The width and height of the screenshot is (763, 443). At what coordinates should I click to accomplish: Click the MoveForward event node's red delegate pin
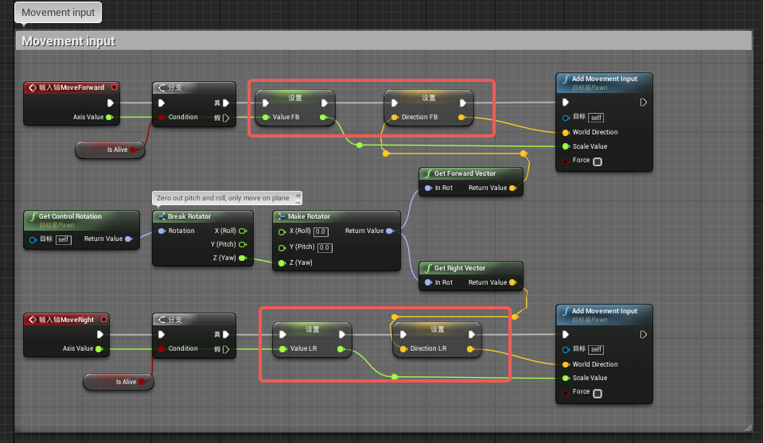coord(114,87)
